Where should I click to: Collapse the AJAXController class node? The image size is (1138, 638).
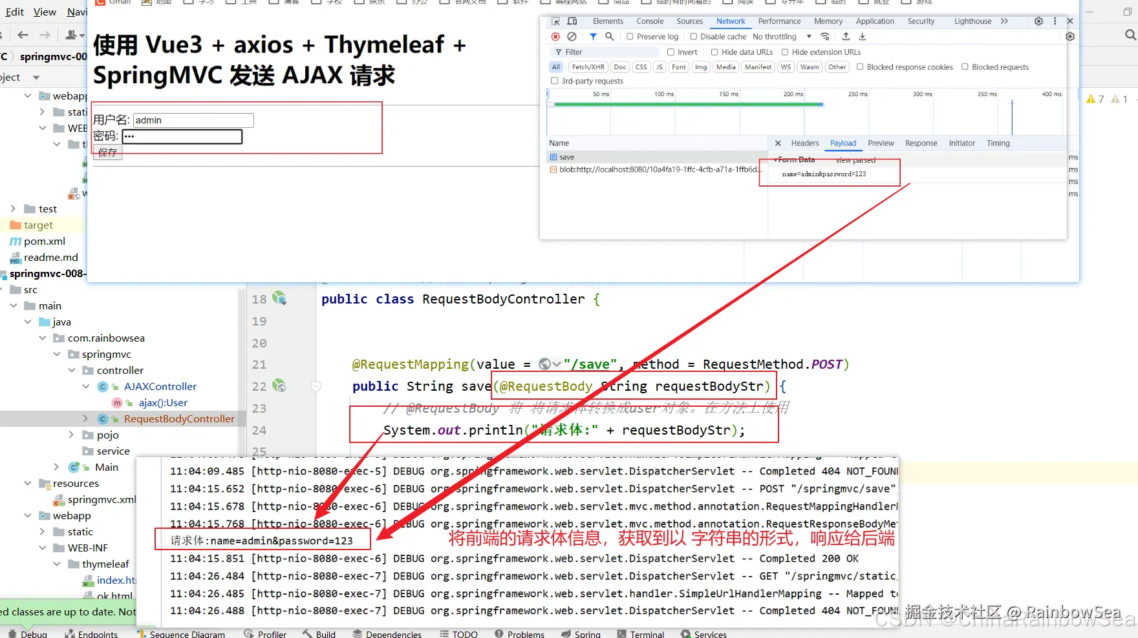coord(85,386)
